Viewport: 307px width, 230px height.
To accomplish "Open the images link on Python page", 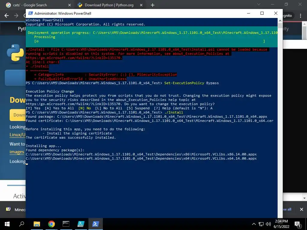I will tap(17, 152).
